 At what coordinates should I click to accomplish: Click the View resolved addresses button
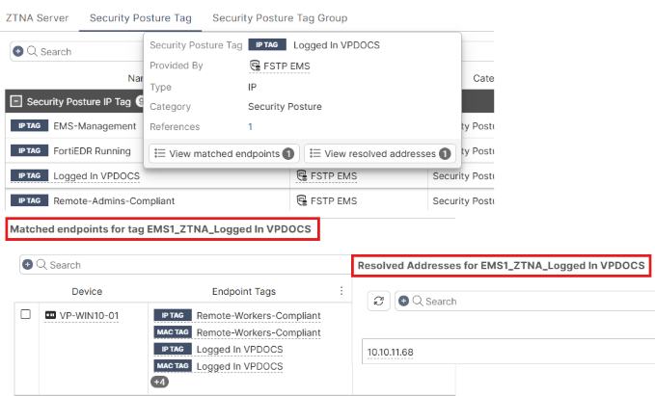(x=379, y=153)
